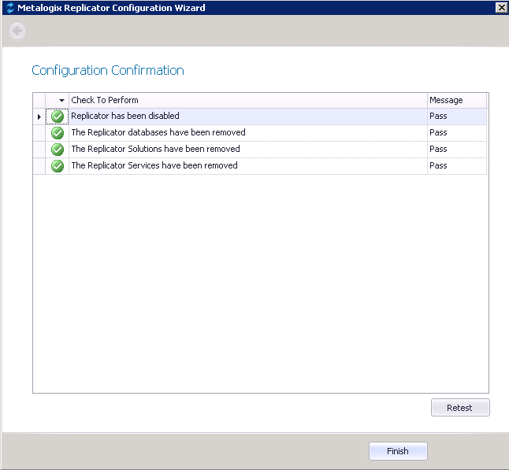This screenshot has height=470, width=509.
Task: Click the Metalogix Replicator title bar icon
Action: click(10, 8)
